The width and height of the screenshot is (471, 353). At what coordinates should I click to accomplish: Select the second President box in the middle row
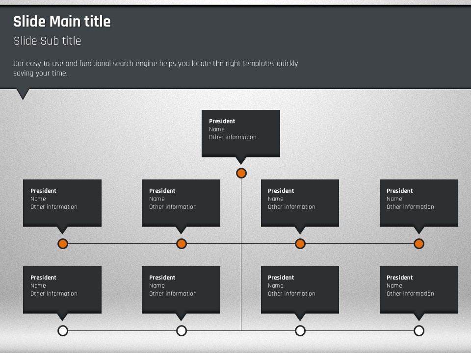pyautogui.click(x=181, y=202)
